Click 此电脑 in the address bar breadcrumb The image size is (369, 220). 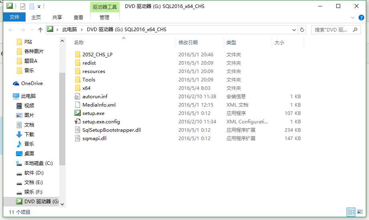coord(69,30)
